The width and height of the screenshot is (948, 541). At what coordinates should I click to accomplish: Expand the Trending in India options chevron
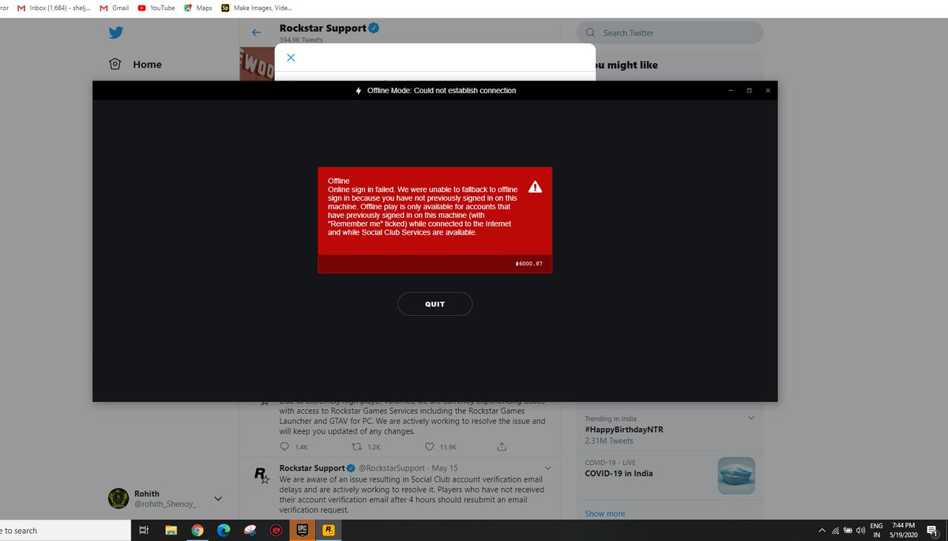(750, 418)
